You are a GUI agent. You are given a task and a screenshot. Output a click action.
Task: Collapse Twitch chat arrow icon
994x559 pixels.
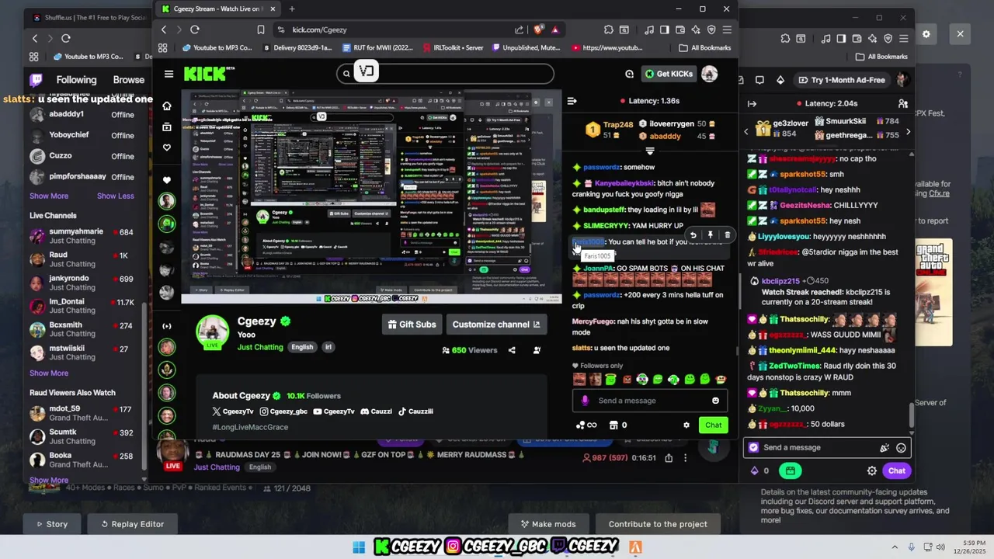coord(752,103)
